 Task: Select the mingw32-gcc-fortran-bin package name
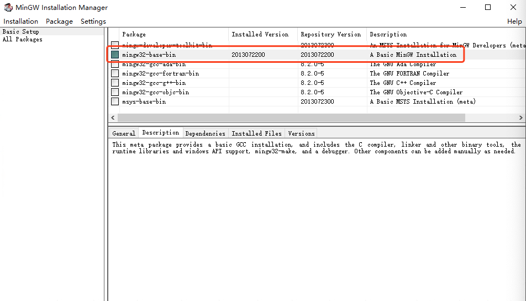161,73
